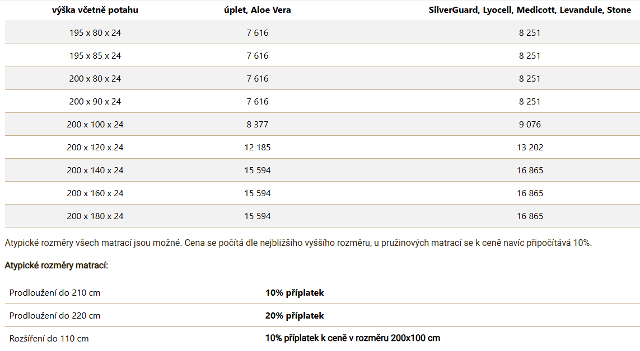This screenshot has width=640, height=351.
Task: Select the price 9 076
Action: coord(530,125)
